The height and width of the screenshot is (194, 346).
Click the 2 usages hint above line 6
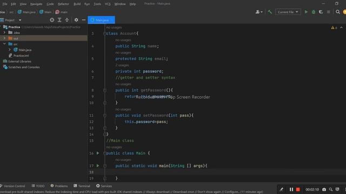(122, 65)
